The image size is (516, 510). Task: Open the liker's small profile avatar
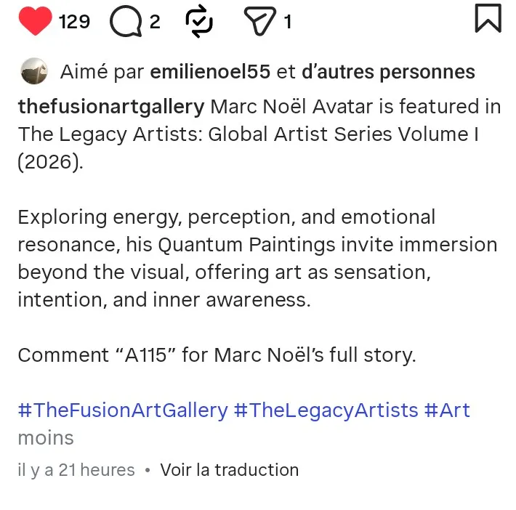34,72
